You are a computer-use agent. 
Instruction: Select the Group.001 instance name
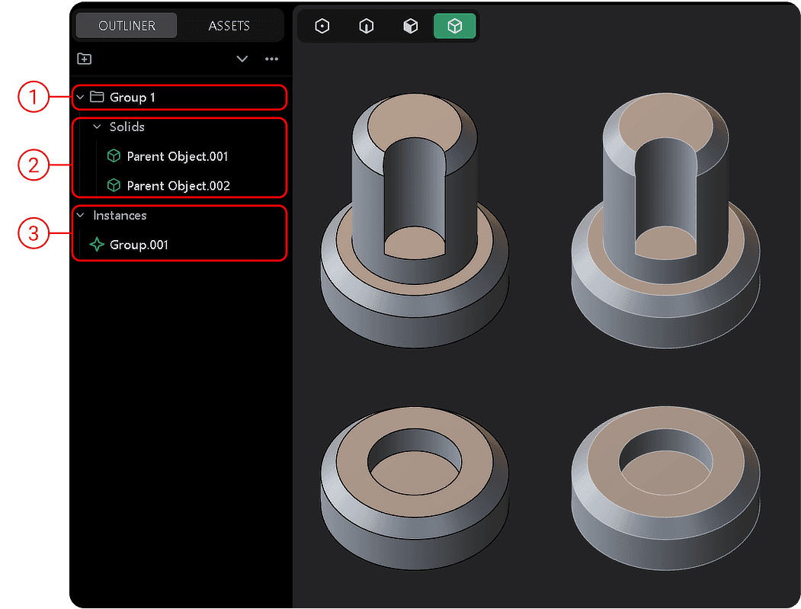(x=139, y=245)
